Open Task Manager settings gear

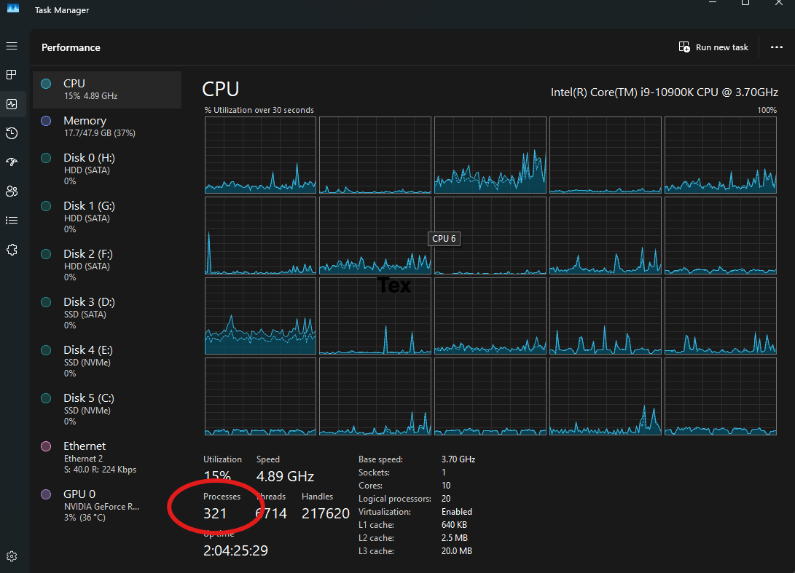coord(12,557)
